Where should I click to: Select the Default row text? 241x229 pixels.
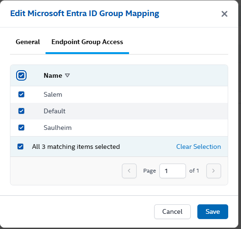click(55, 111)
